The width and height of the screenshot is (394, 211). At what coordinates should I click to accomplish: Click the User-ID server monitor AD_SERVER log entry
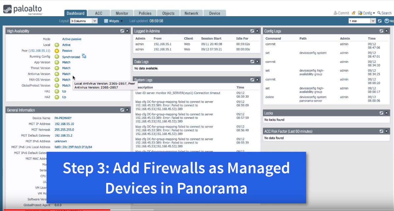[x=178, y=93]
